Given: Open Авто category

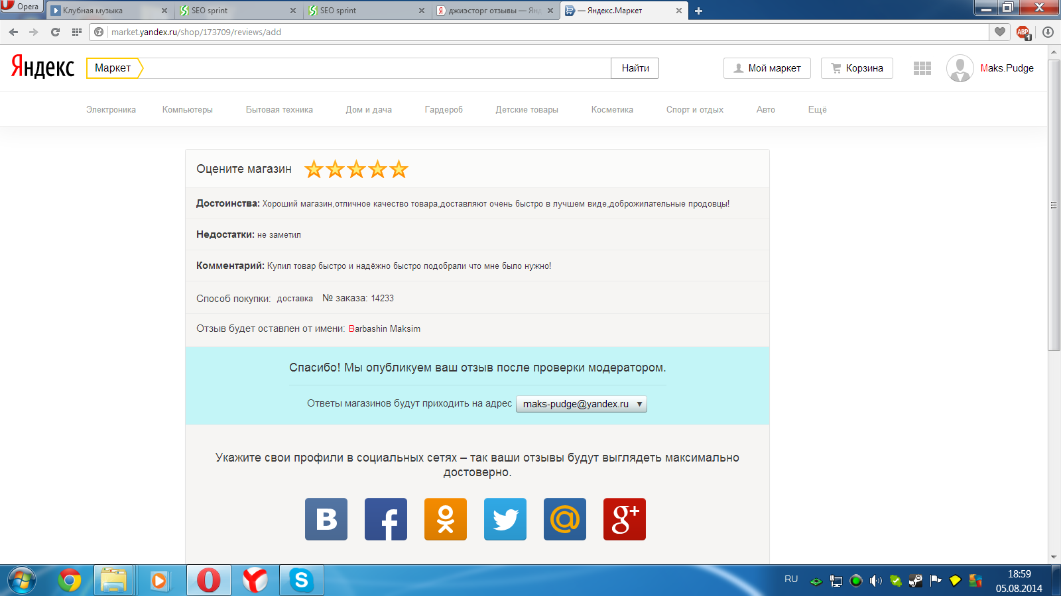Looking at the screenshot, I should 766,110.
